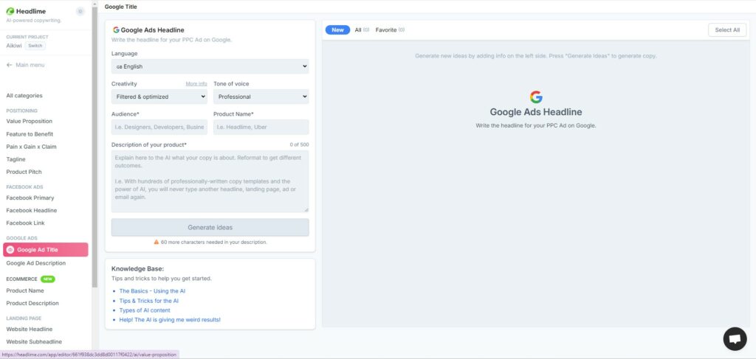Click the Main menu back arrow

(9, 65)
